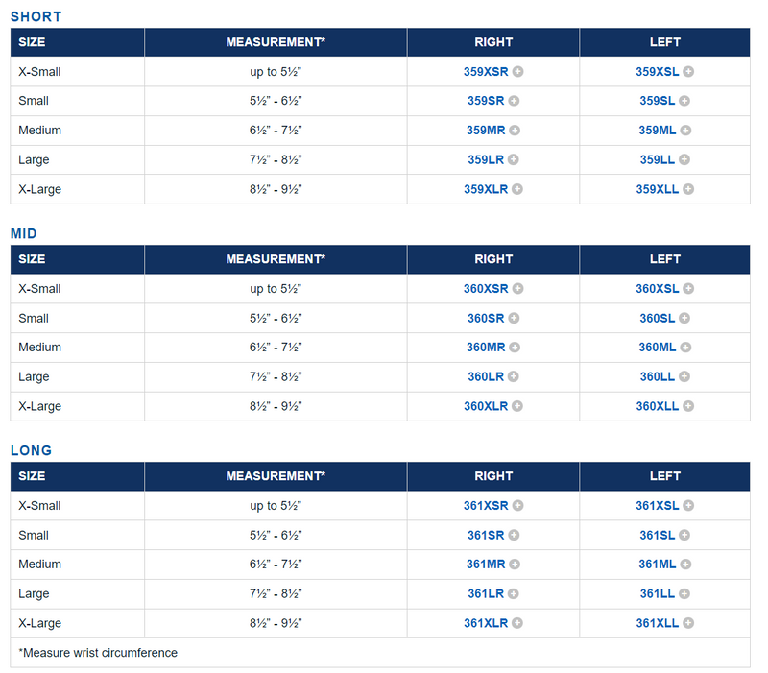Expand details with plus beside 359LR

pos(514,160)
